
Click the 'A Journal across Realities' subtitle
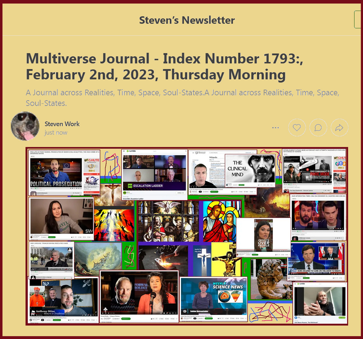(183, 98)
